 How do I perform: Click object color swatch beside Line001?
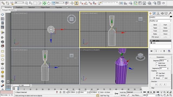171,17
